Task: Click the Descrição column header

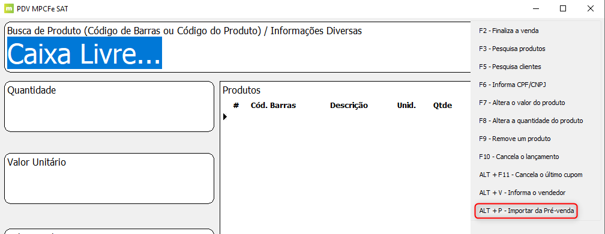Action: pos(349,105)
